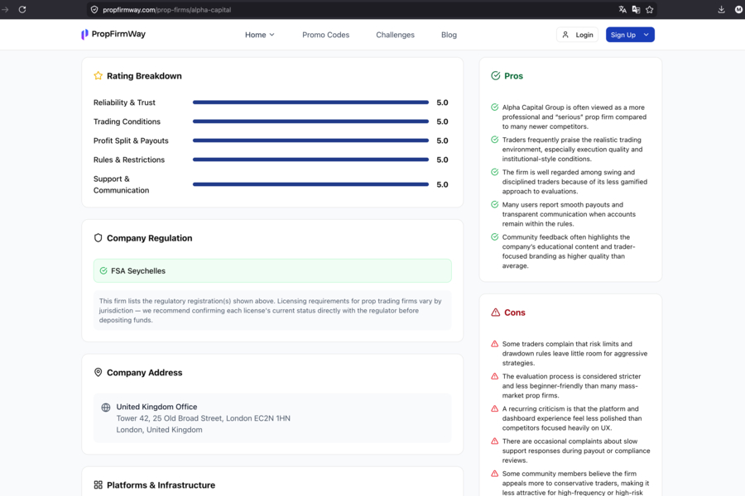Click the globe icon by United Kingdom Office
The width and height of the screenshot is (745, 496).
click(x=106, y=408)
